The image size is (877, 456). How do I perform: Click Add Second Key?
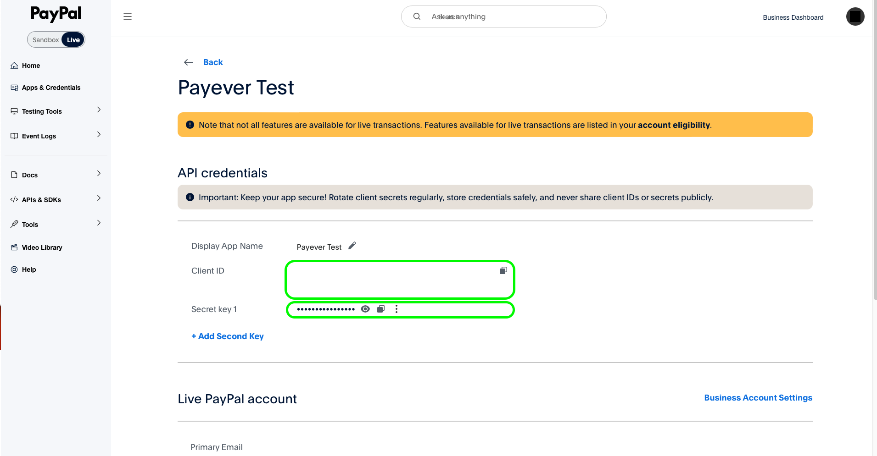coord(227,336)
